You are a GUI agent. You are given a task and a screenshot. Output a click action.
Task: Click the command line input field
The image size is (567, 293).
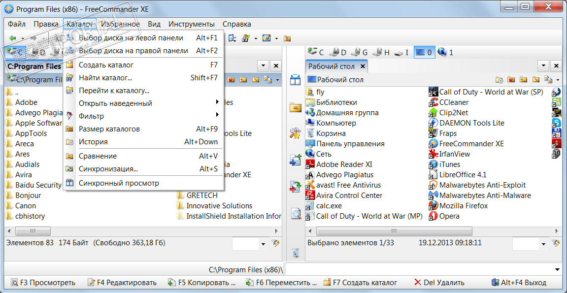coord(419,269)
